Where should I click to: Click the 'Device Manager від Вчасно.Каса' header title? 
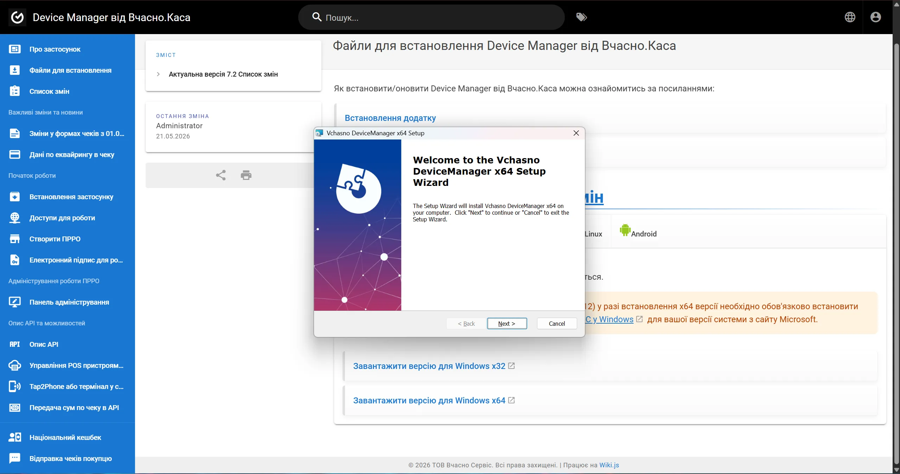click(x=111, y=17)
